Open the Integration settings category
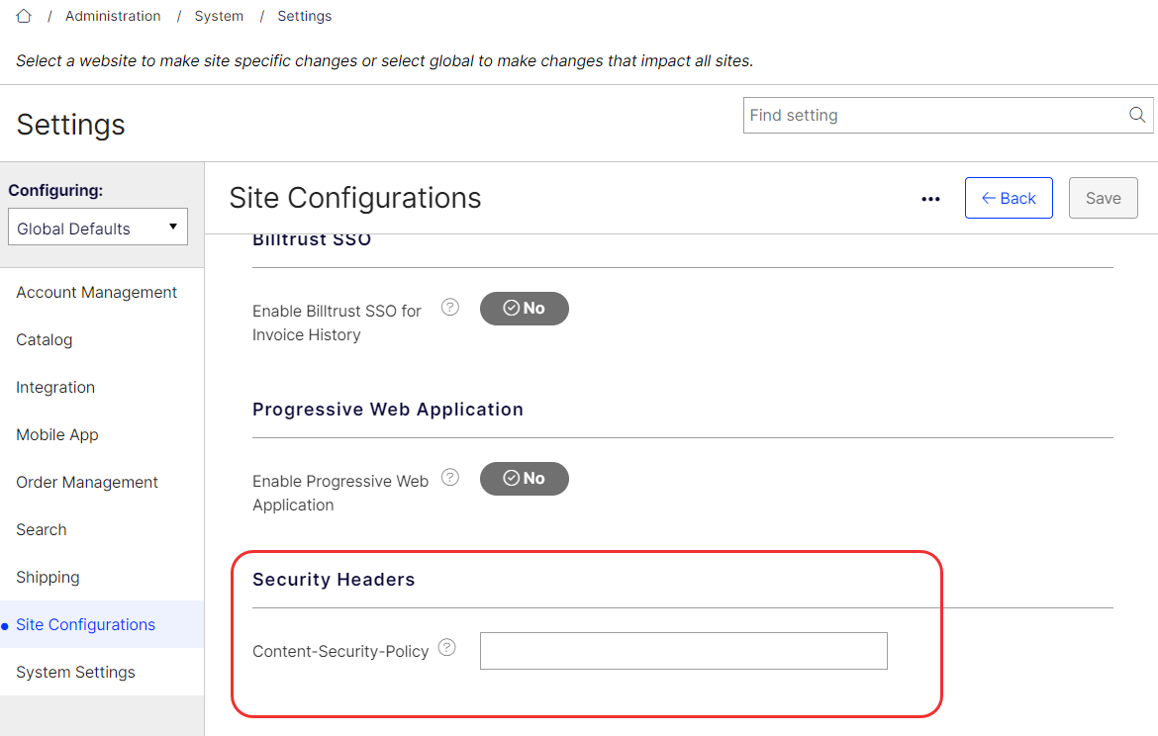This screenshot has width=1158, height=736. pyautogui.click(x=55, y=388)
